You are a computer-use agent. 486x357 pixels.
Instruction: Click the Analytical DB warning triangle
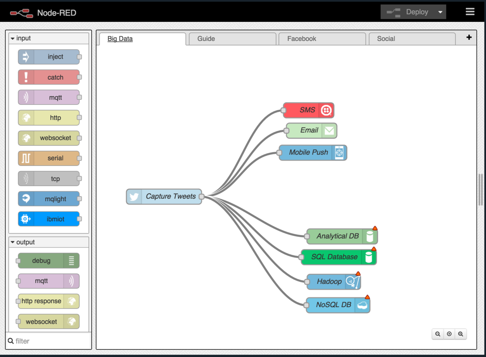click(x=375, y=228)
